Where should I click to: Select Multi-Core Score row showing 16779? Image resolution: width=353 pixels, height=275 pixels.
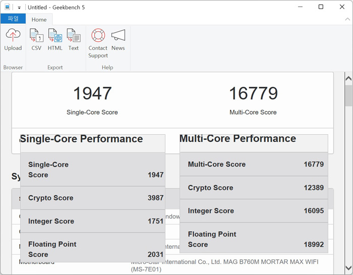pyautogui.click(x=254, y=164)
